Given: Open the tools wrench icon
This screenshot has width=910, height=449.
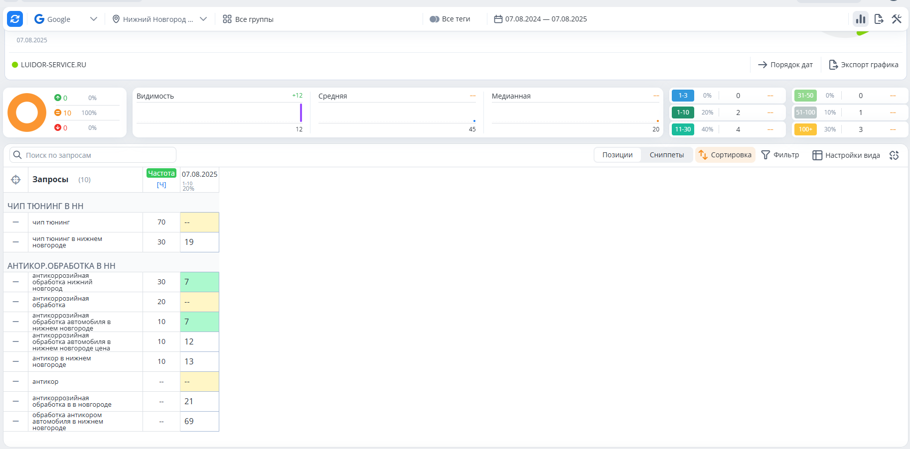Looking at the screenshot, I should [897, 19].
